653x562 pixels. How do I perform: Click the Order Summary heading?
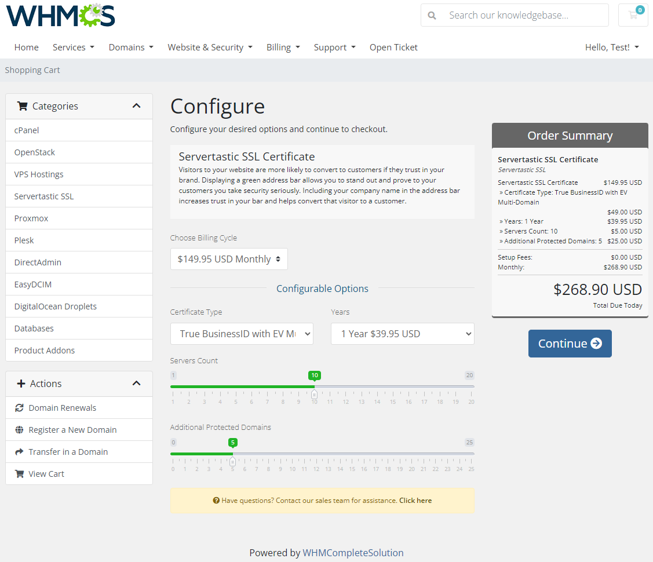pyautogui.click(x=570, y=136)
